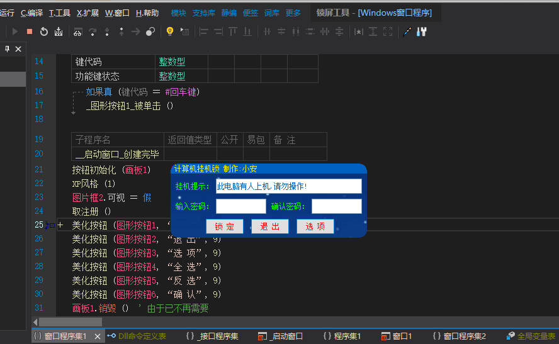Open the wrench tools settings icon

[x=422, y=31]
